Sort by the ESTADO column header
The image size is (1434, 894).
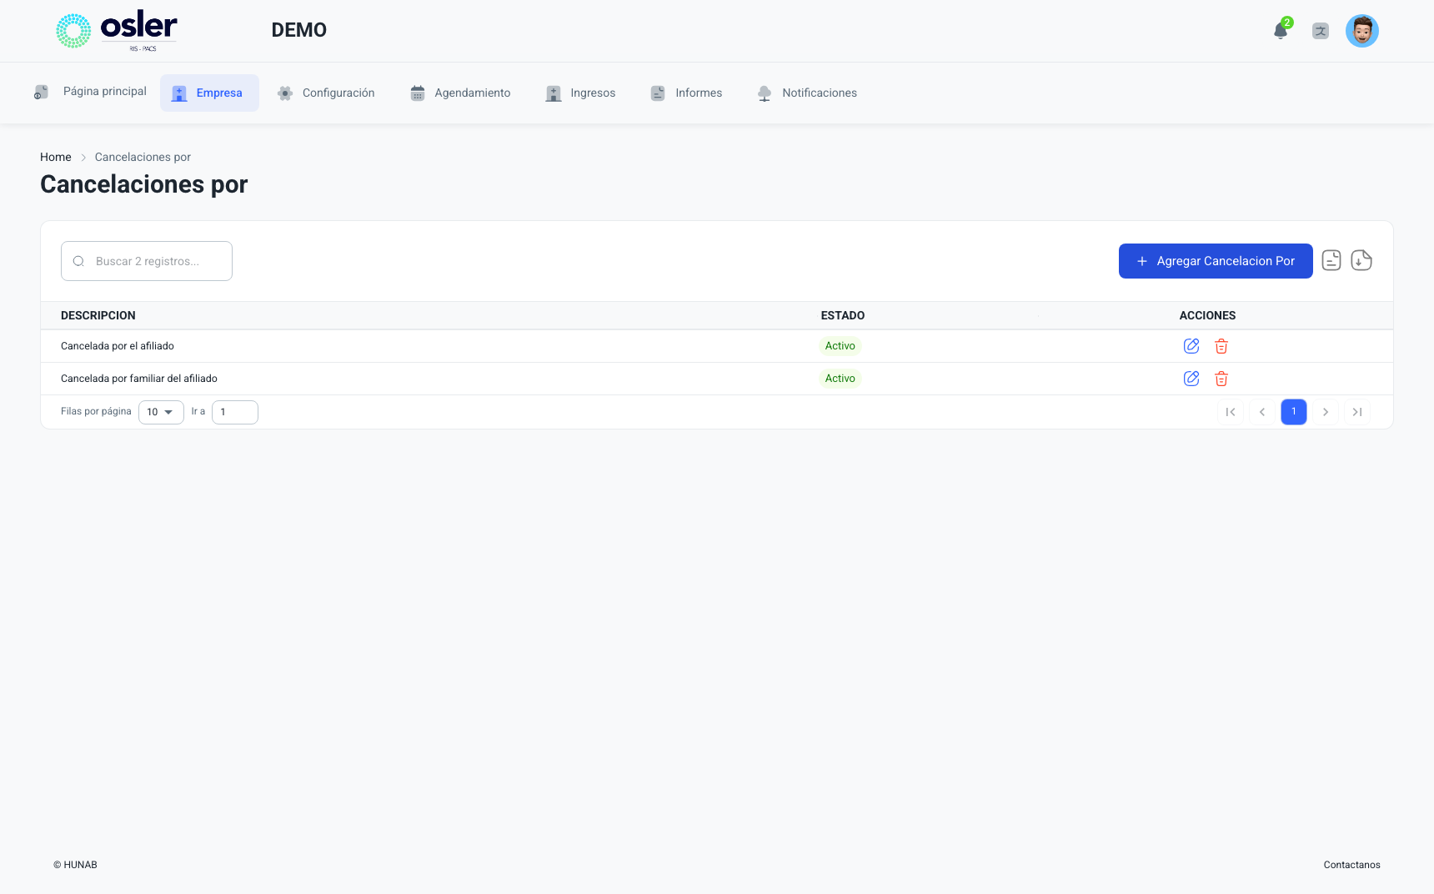pyautogui.click(x=843, y=315)
